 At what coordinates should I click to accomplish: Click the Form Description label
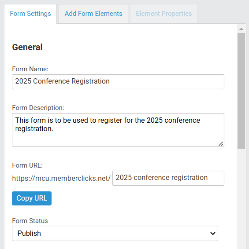(x=38, y=108)
